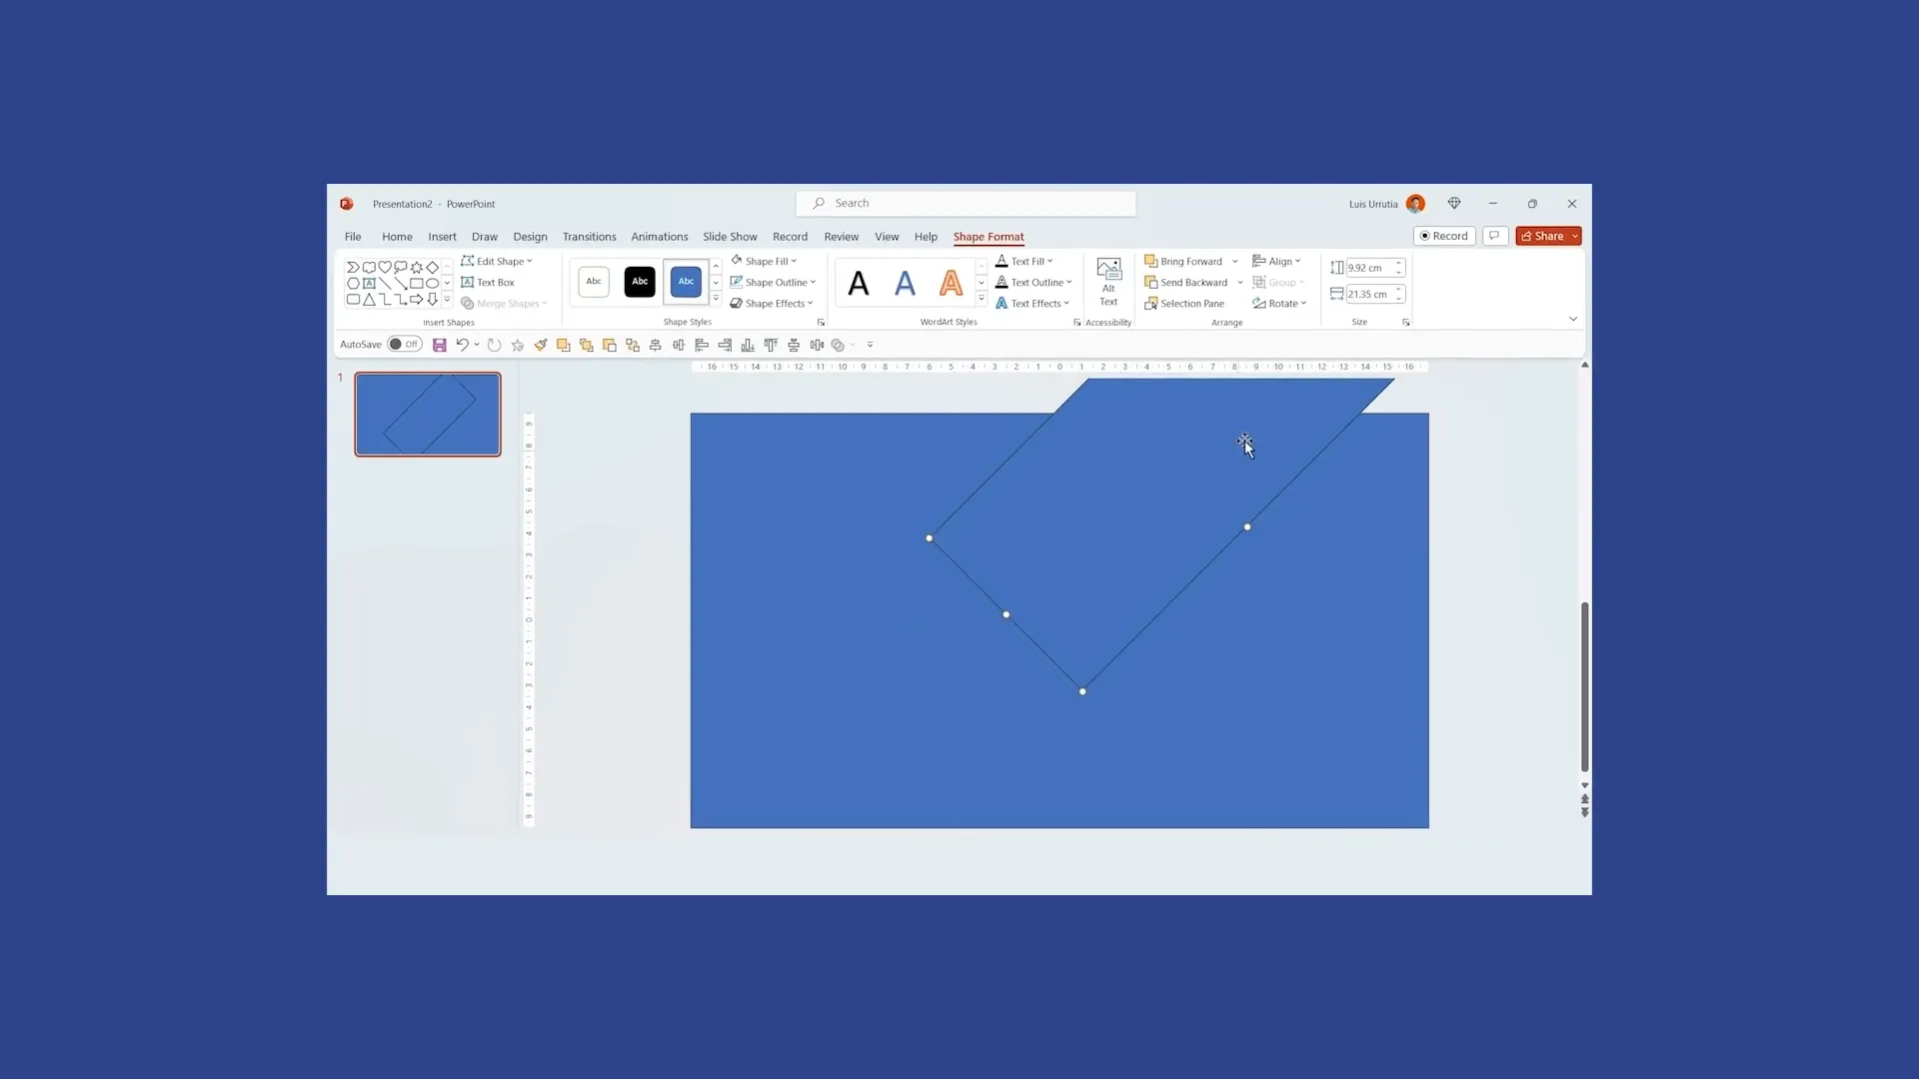Click the Save icon in quick access toolbar
1919x1079 pixels.
pos(439,345)
